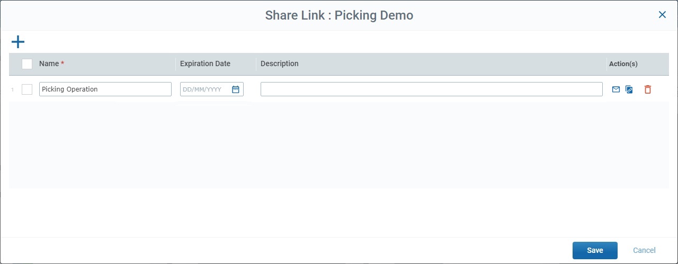
Task: Close the Share Link dialog
Action: pyautogui.click(x=662, y=15)
